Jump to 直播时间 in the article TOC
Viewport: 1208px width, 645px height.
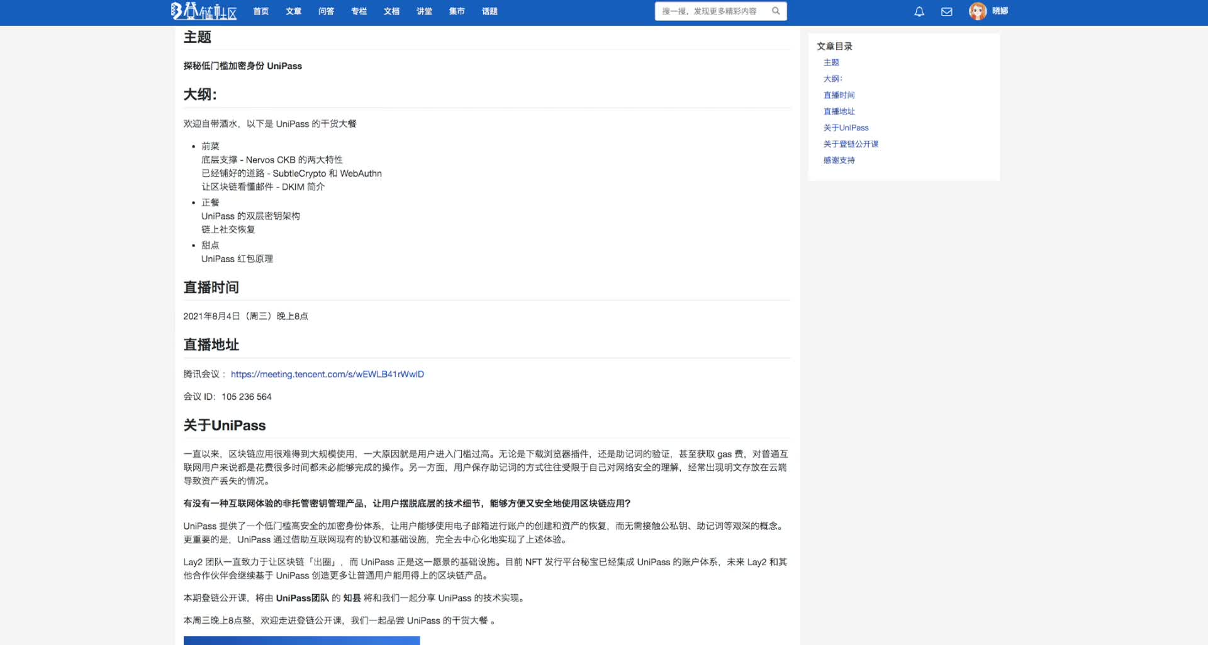tap(839, 95)
